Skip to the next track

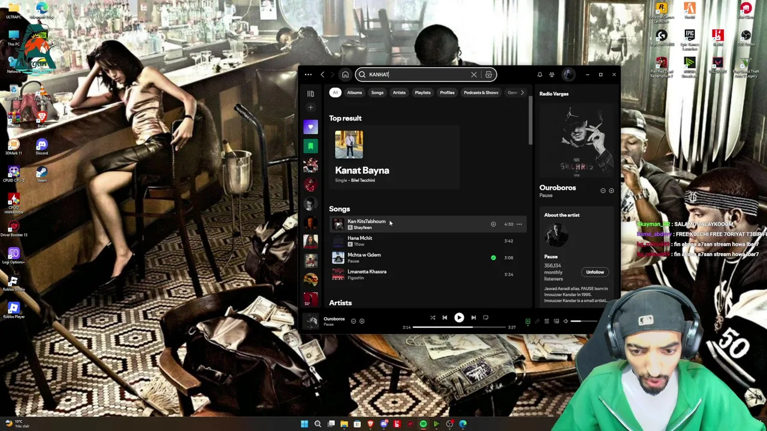473,318
